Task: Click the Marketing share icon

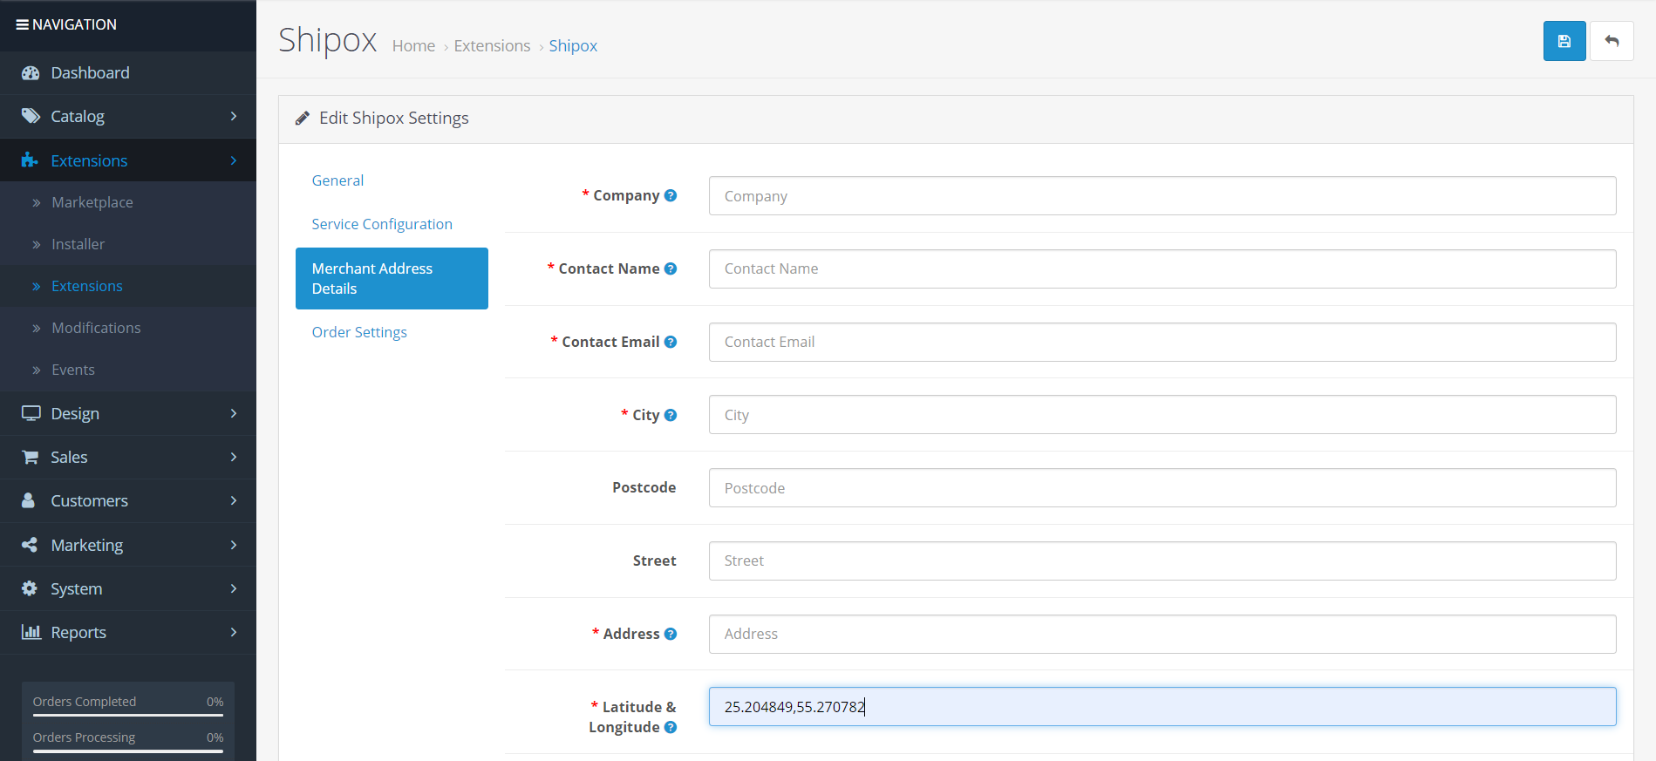Action: click(30, 545)
